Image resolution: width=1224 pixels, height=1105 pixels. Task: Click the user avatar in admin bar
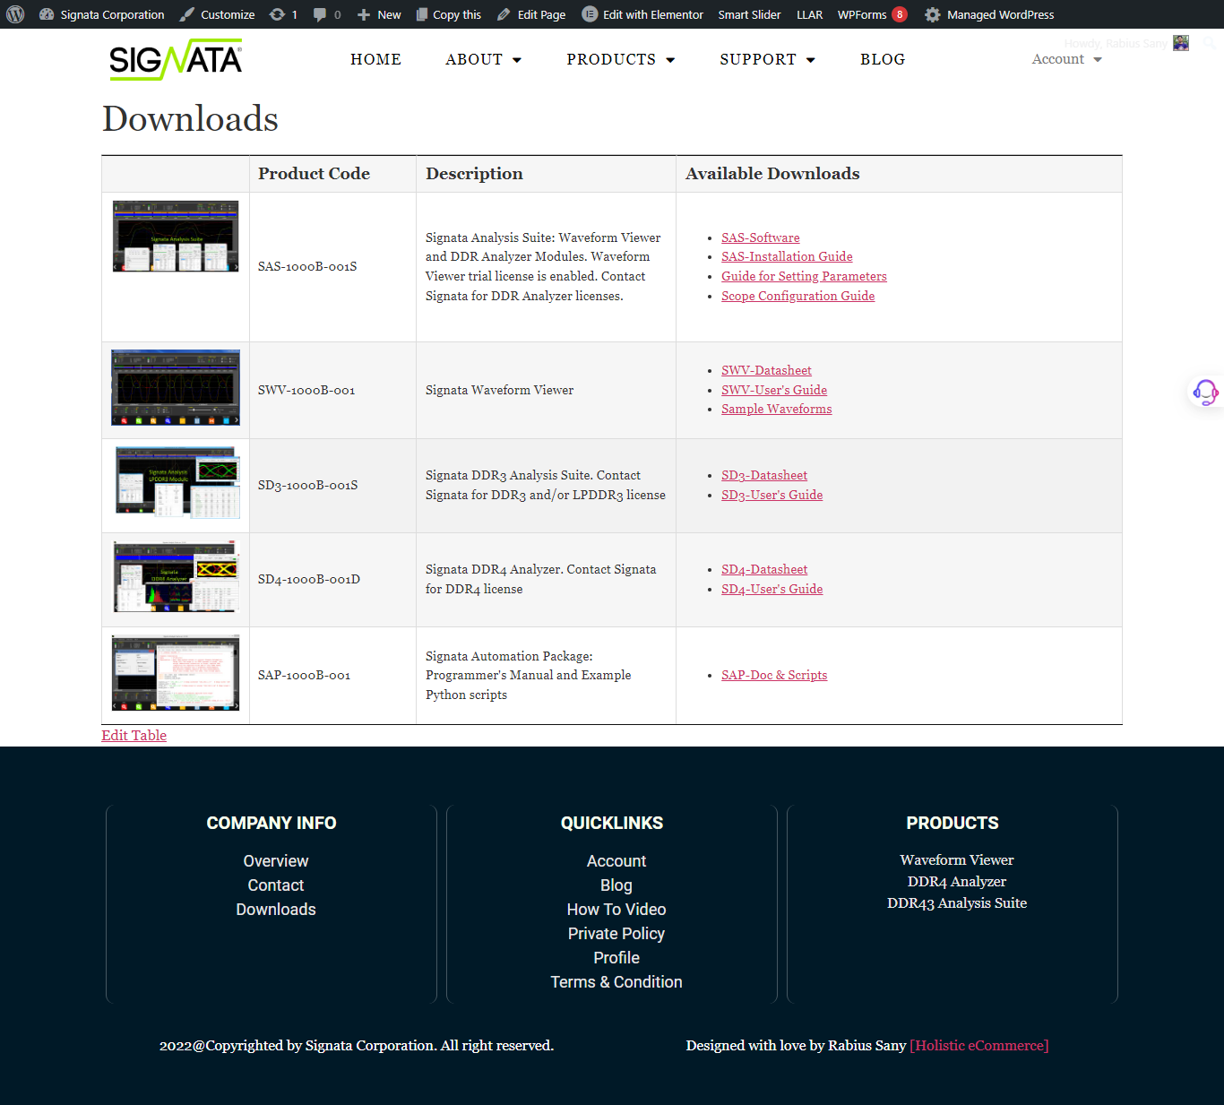tap(1181, 43)
